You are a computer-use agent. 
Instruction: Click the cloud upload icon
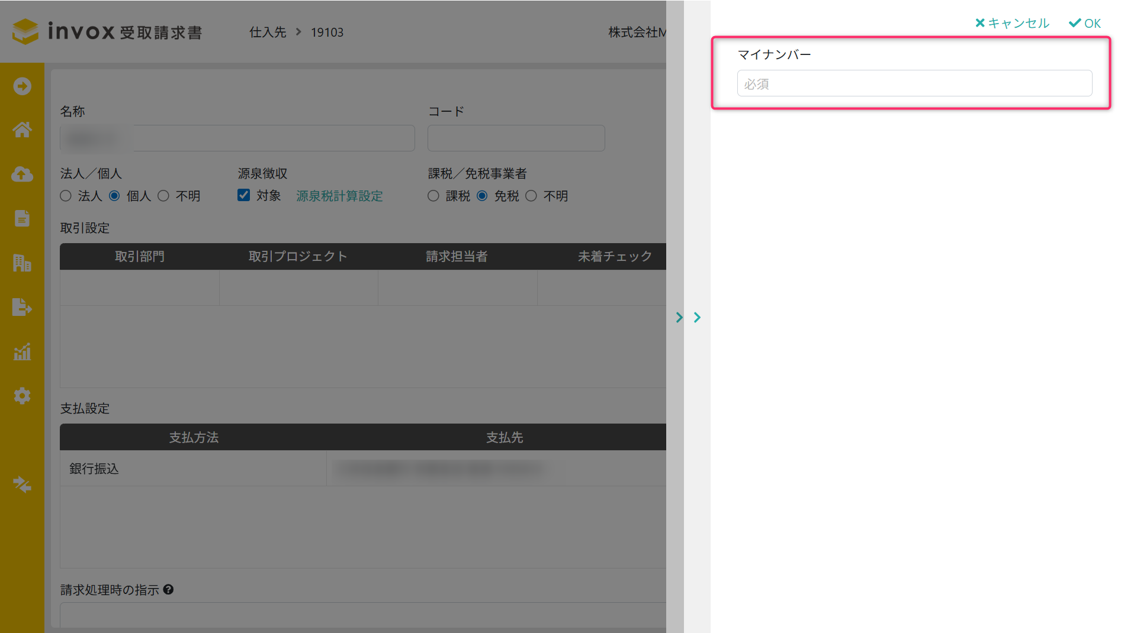pyautogui.click(x=22, y=174)
